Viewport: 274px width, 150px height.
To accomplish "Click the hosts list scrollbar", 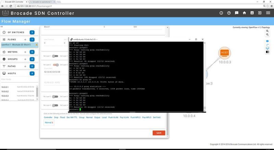I will [37, 93].
